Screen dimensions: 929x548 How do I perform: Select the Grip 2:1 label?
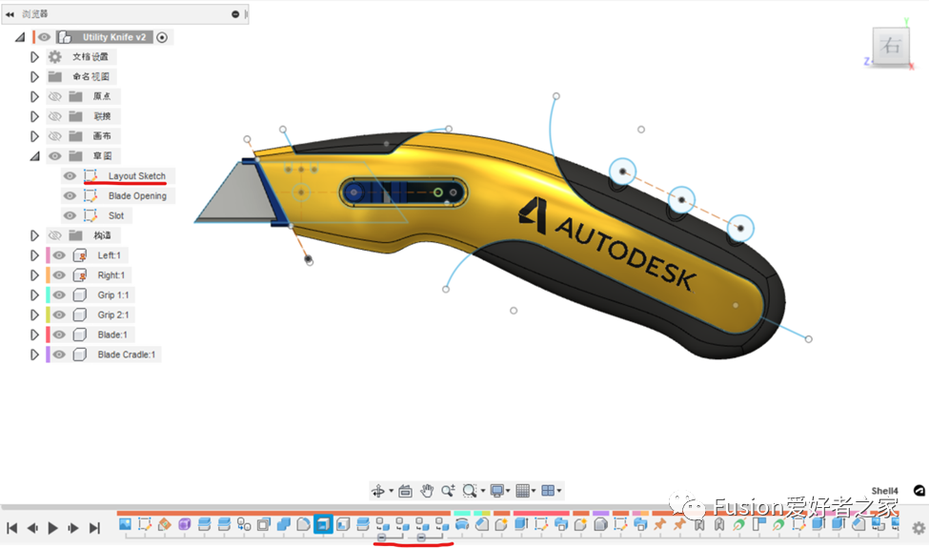(x=113, y=315)
